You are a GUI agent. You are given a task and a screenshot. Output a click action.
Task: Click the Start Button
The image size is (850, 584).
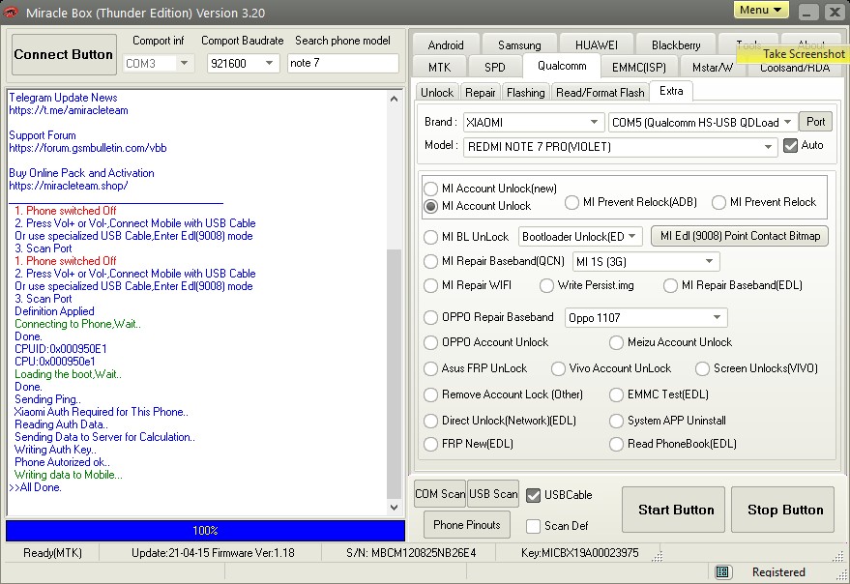click(x=673, y=510)
